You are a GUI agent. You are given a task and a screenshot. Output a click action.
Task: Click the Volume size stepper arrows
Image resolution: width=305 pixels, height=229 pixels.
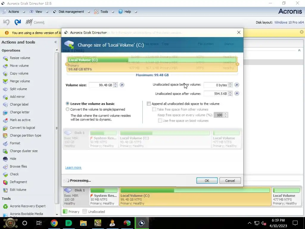click(x=116, y=85)
